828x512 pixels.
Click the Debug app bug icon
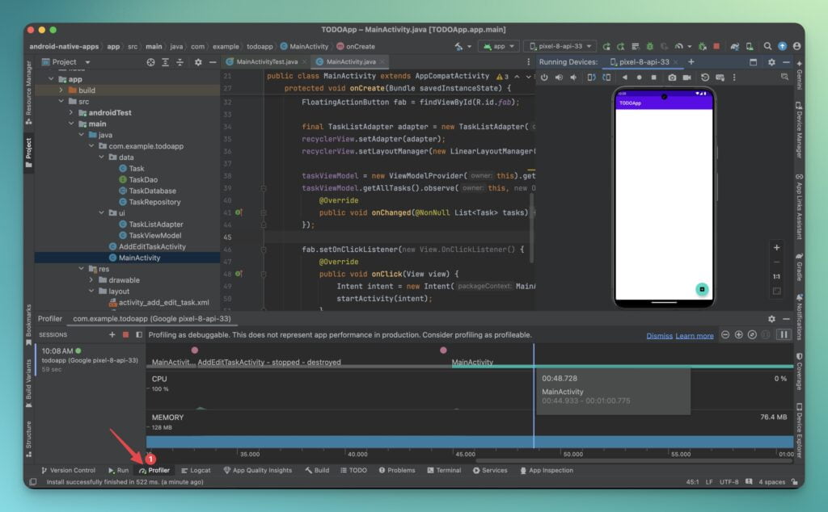pyautogui.click(x=650, y=46)
